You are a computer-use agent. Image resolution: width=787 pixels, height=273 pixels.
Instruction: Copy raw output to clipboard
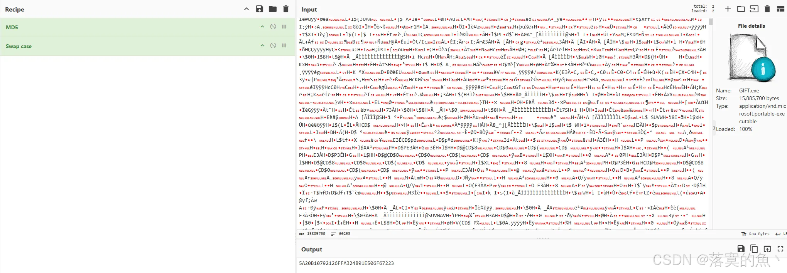pyautogui.click(x=754, y=249)
